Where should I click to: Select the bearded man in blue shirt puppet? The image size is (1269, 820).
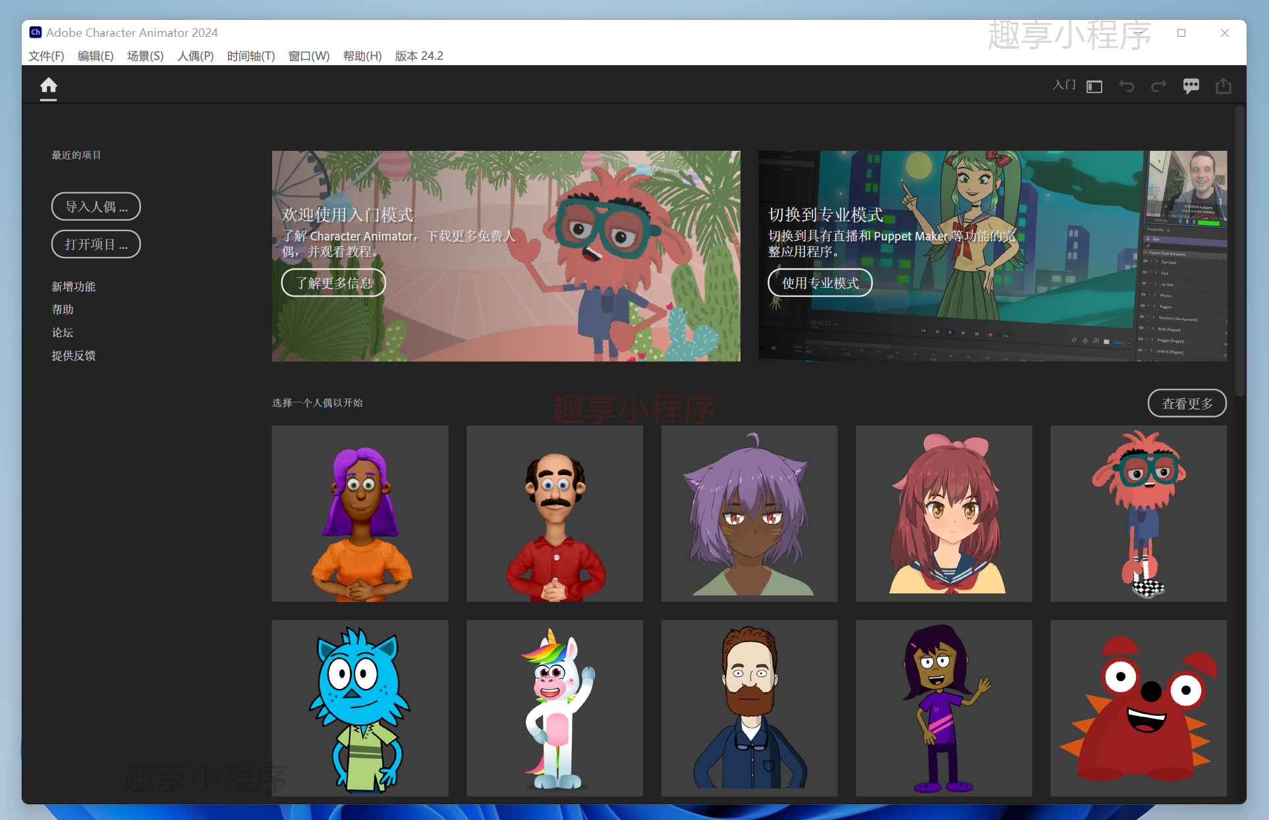click(x=750, y=708)
